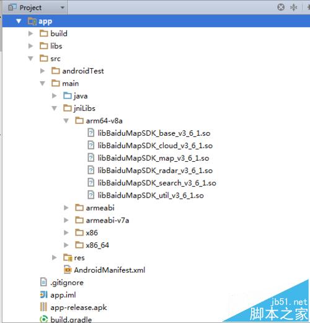Click the libs folder icon
Viewport: 310px width, 323px height.
(x=43, y=46)
